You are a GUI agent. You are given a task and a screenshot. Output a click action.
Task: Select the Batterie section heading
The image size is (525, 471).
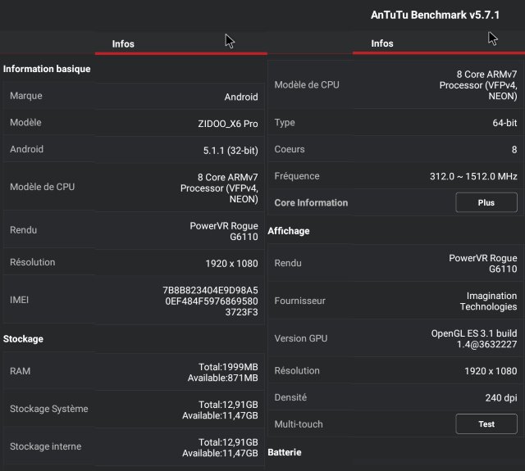coord(285,452)
